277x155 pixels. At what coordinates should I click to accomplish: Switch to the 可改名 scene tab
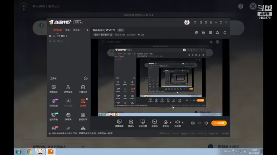point(77,30)
